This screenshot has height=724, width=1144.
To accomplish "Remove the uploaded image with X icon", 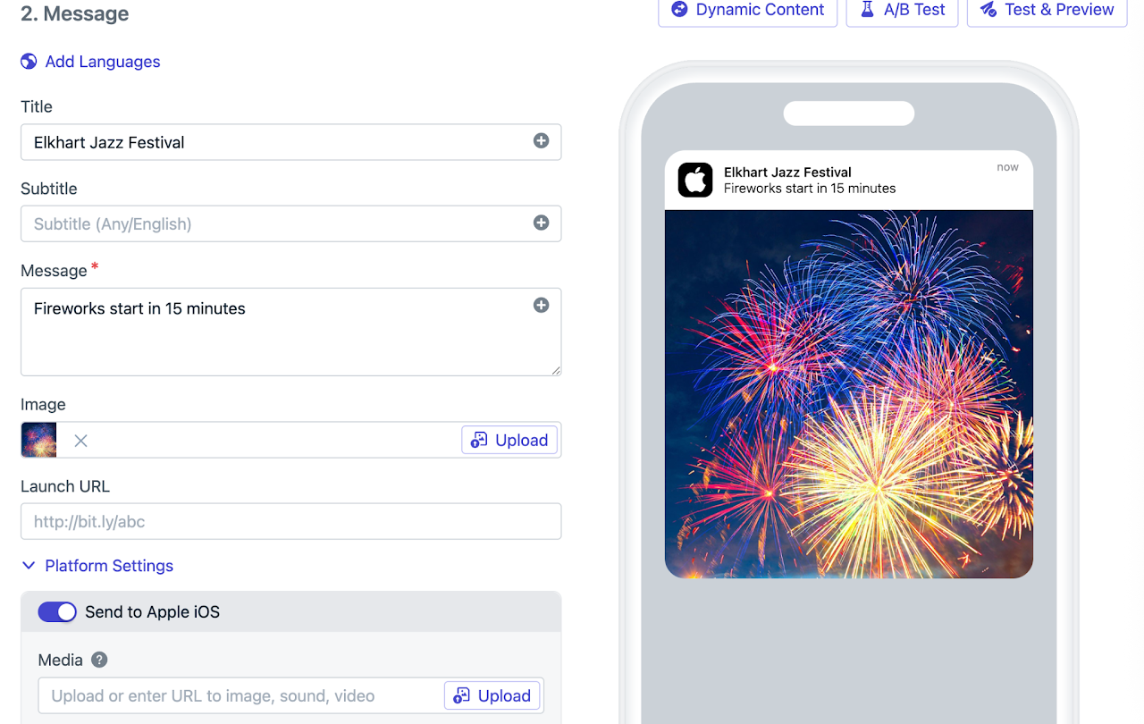I will (x=80, y=441).
